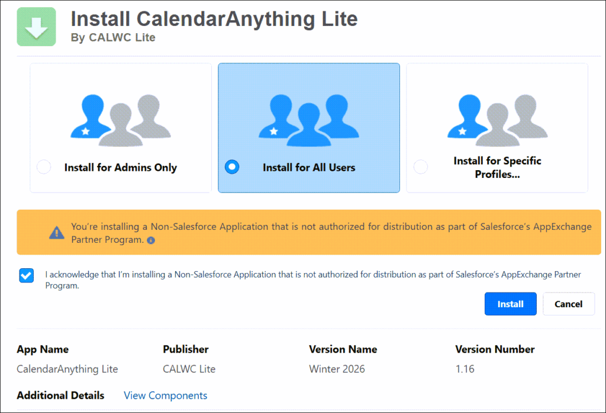Select the Install for Admins Only radio button
Viewport: 606px width, 413px height.
[x=44, y=167]
